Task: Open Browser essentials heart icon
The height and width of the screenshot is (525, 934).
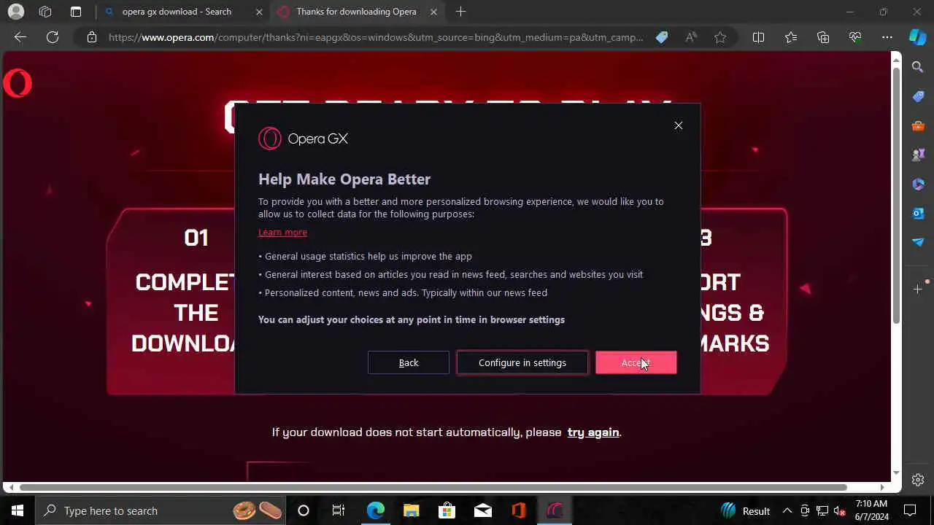Action: pos(855,37)
